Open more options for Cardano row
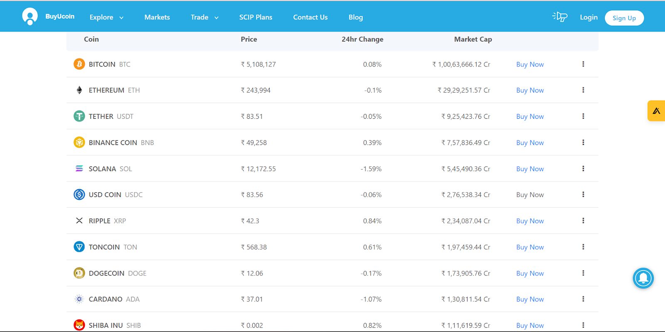665x332 pixels. [583, 299]
